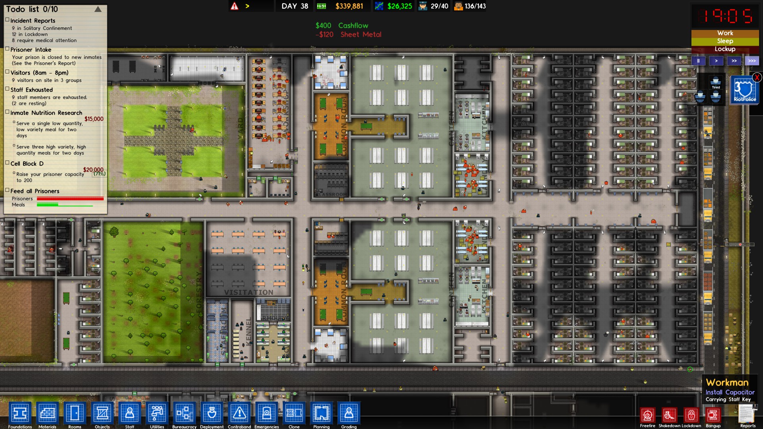Collapse the Todo list panel
Image resolution: width=763 pixels, height=429 pixels.
click(98, 9)
